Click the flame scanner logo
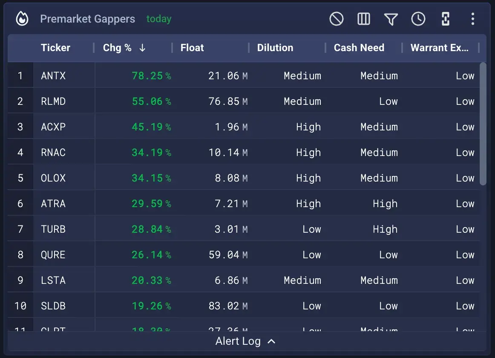Viewport: 495px width, 358px height. 21,19
